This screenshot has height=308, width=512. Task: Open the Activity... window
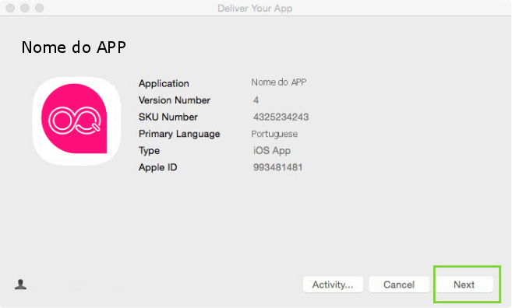coord(333,285)
